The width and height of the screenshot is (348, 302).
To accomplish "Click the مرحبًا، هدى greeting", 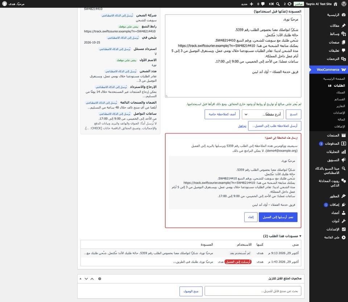I will point(16,4).
